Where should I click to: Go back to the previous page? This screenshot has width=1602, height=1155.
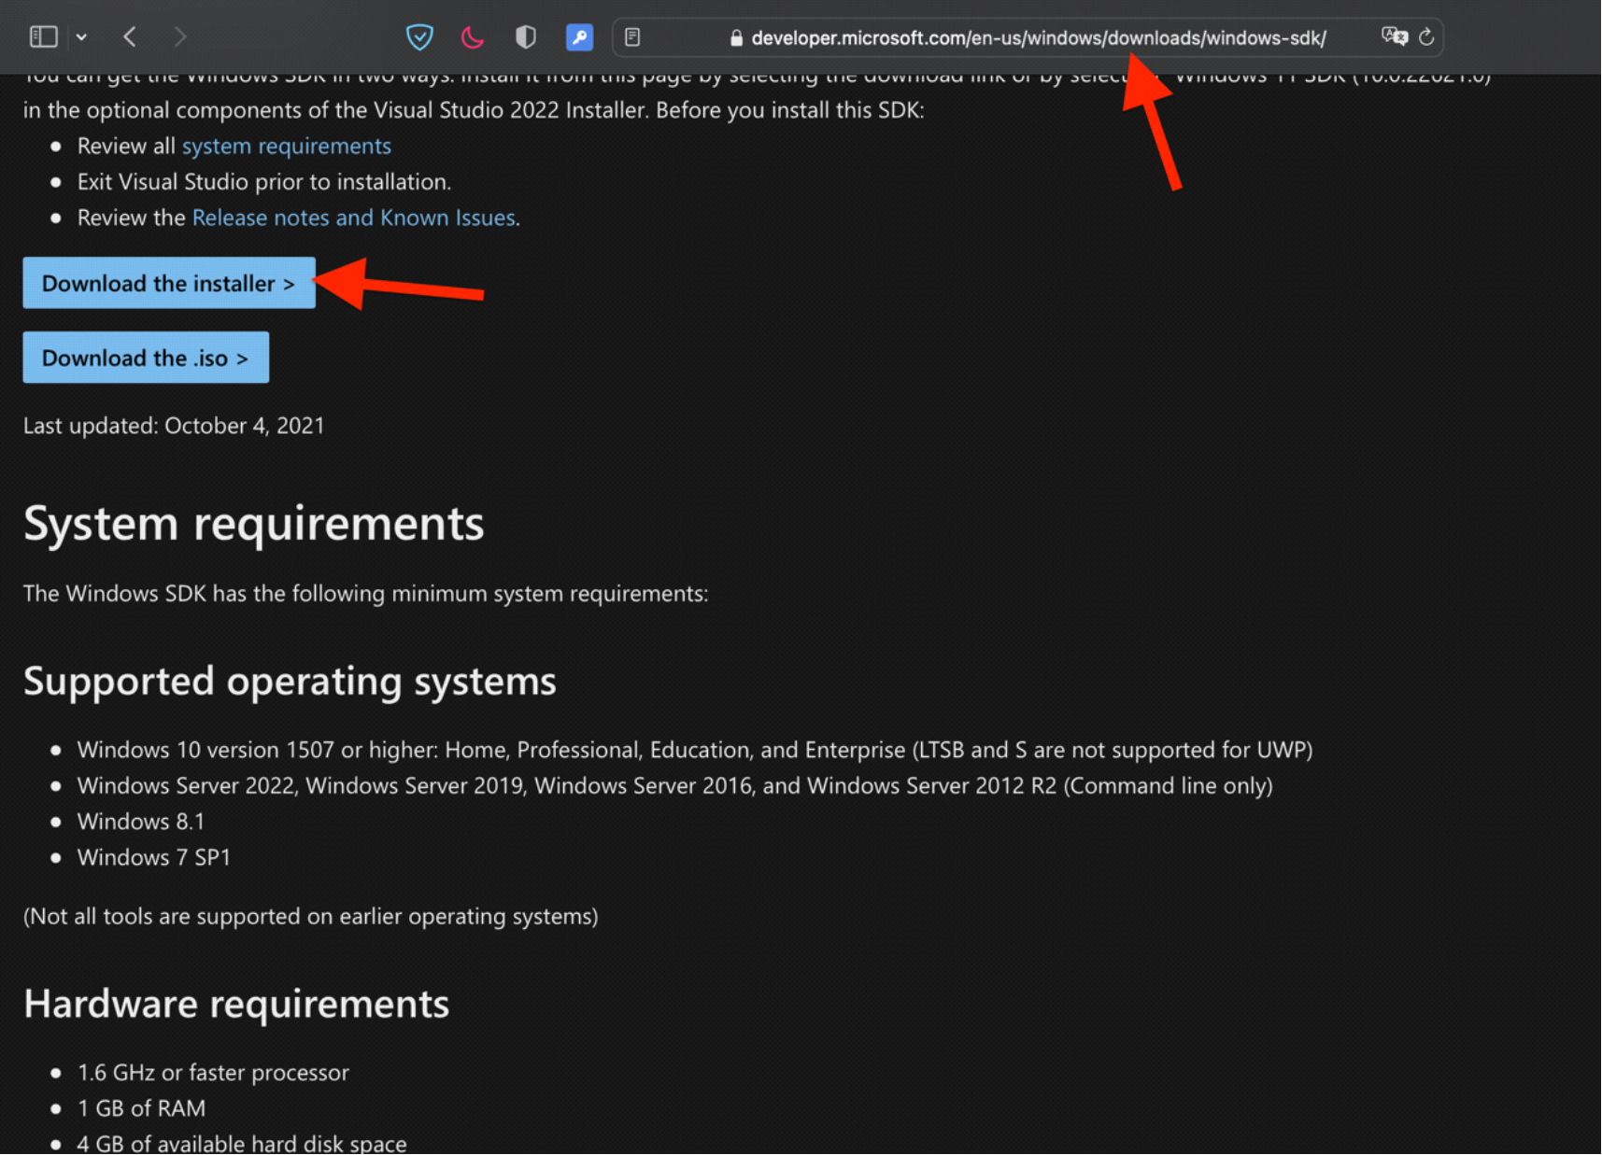130,36
